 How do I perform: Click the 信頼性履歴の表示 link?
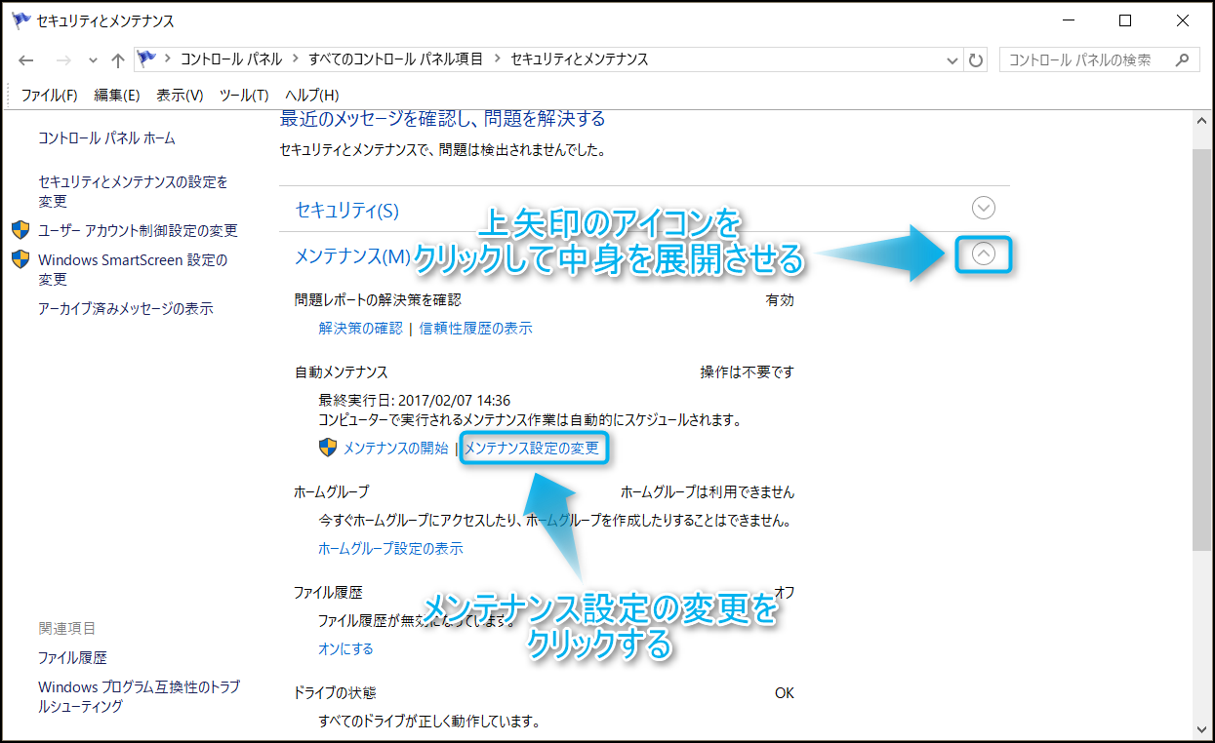click(x=475, y=329)
